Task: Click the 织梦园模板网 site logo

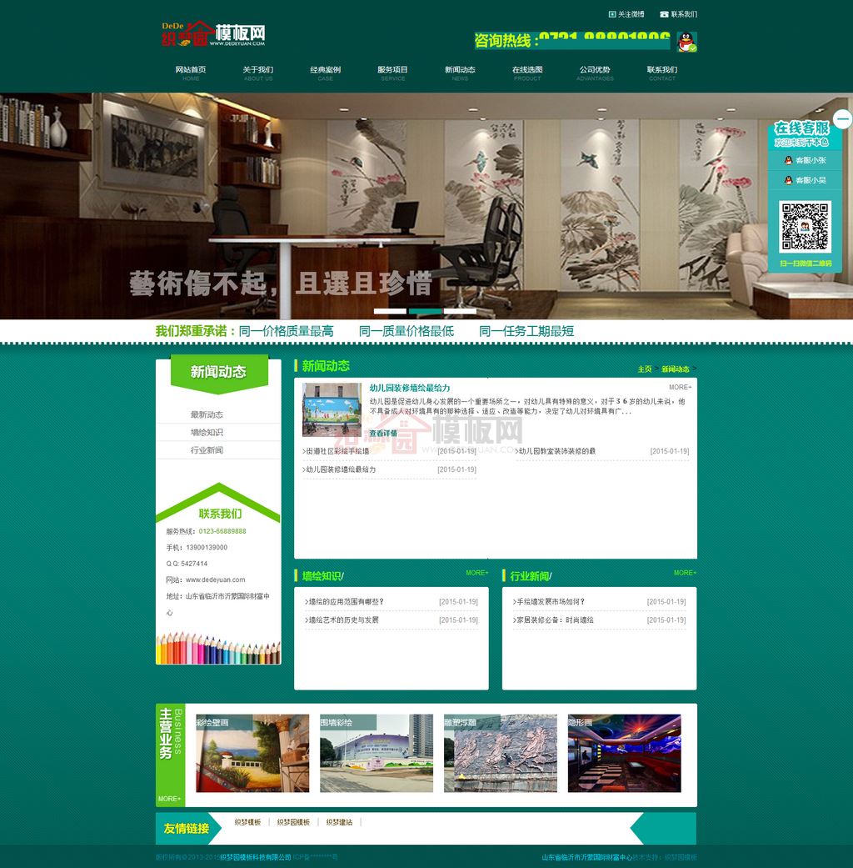Action: [x=213, y=34]
